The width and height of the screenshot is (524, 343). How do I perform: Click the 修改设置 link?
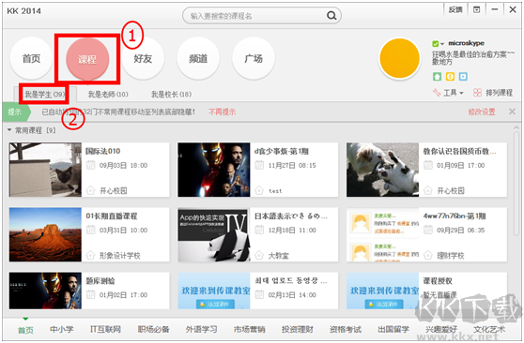482,112
